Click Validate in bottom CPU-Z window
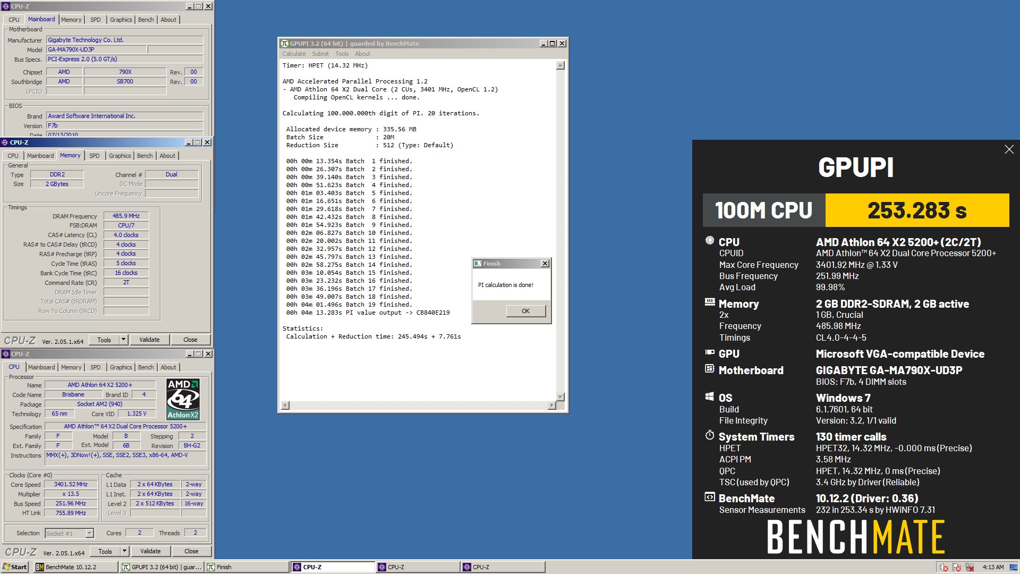 click(x=150, y=551)
